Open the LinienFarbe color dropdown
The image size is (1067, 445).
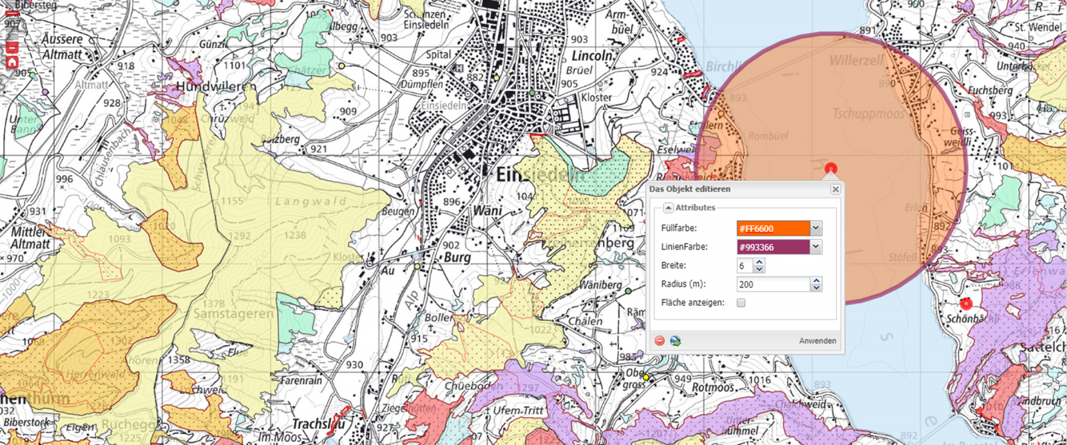816,247
